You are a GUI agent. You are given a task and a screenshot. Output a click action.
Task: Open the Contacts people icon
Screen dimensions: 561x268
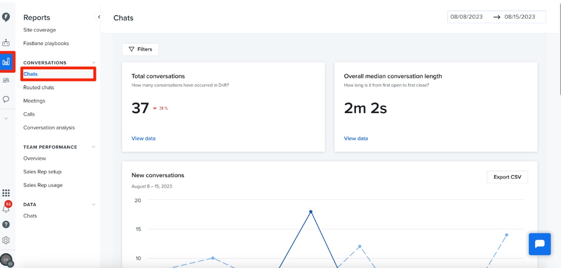(6, 80)
